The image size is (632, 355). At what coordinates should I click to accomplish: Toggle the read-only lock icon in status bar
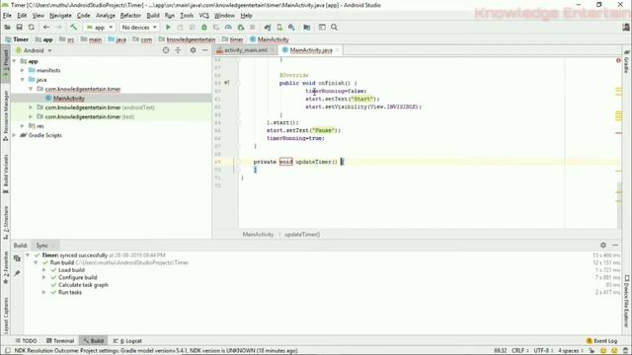tap(592, 351)
